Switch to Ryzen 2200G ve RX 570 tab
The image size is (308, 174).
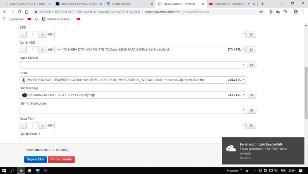pyautogui.click(x=27, y=4)
